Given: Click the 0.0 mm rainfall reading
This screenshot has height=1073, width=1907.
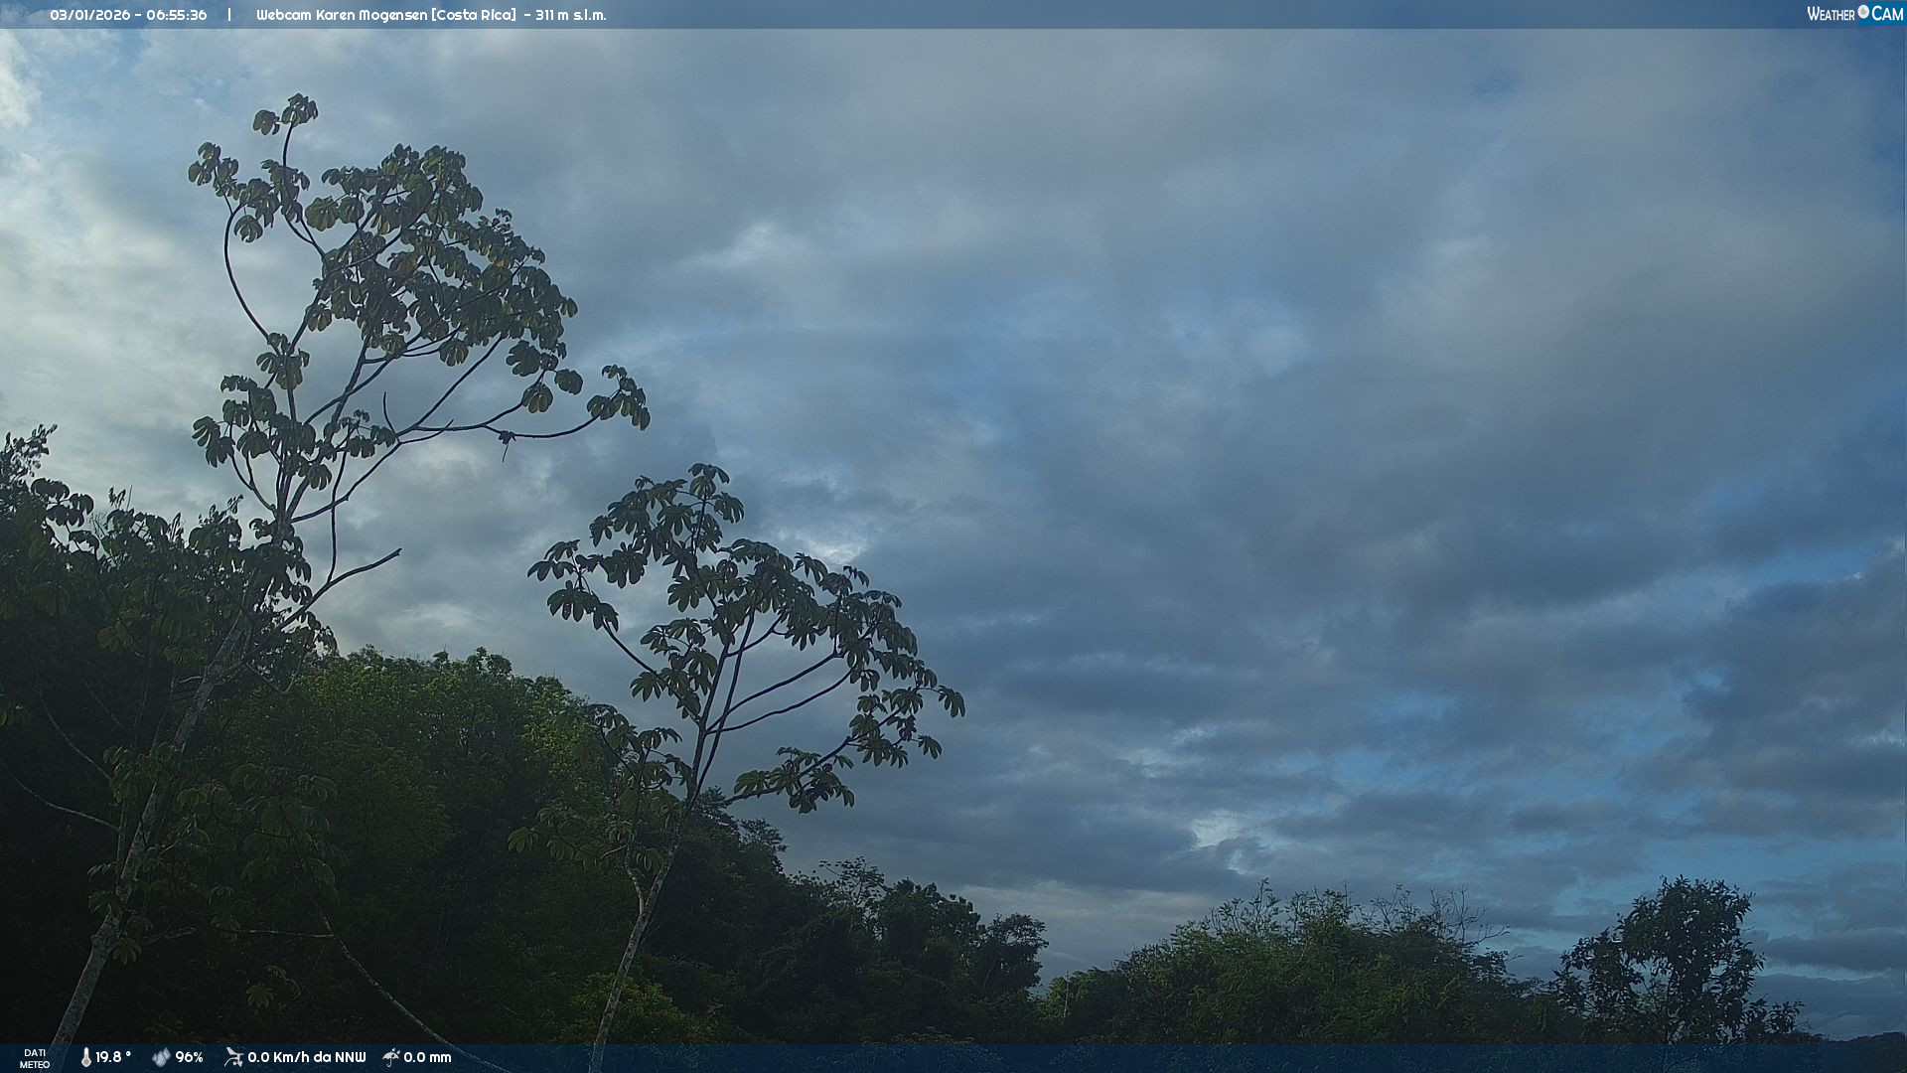Looking at the screenshot, I should (427, 1057).
